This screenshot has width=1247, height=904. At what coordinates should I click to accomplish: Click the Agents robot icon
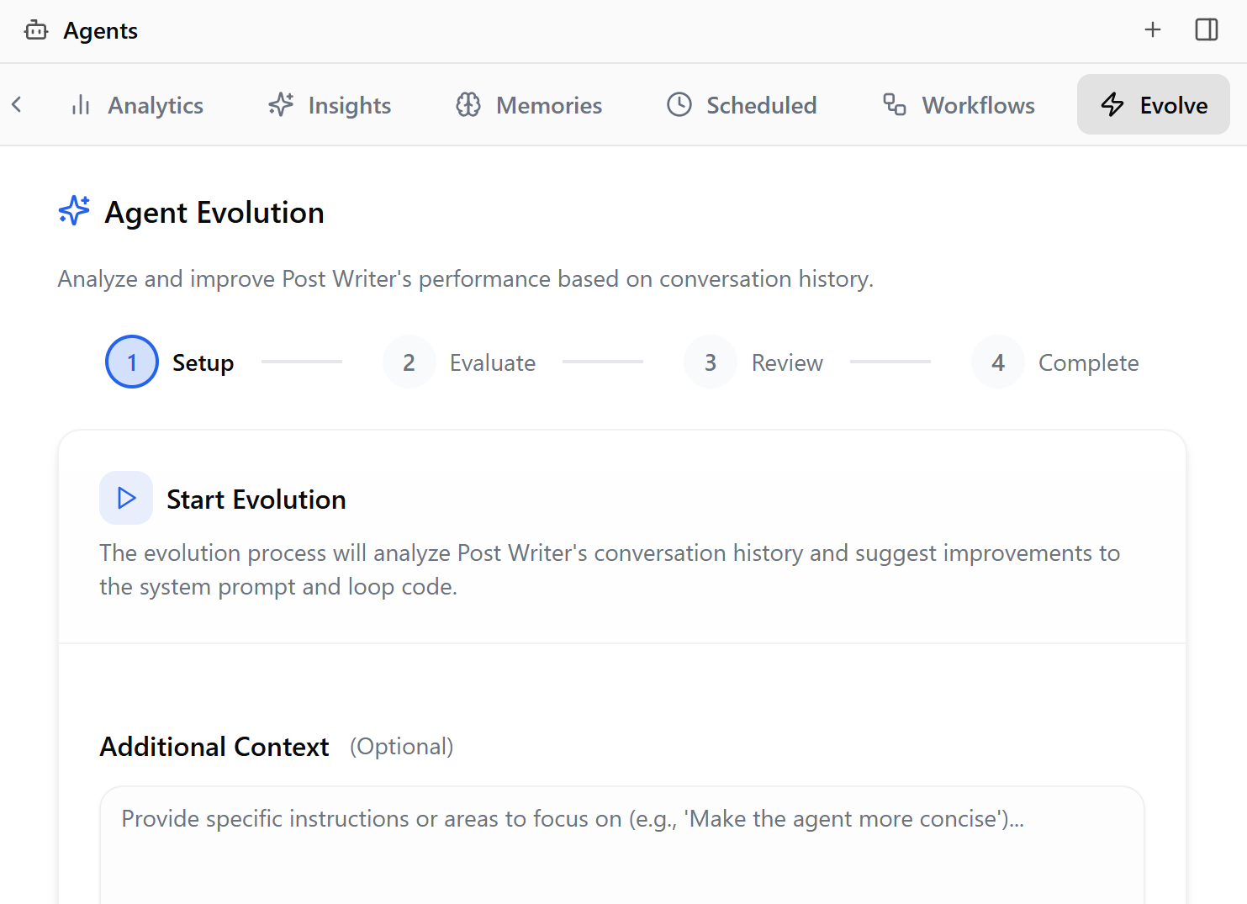[x=36, y=31]
